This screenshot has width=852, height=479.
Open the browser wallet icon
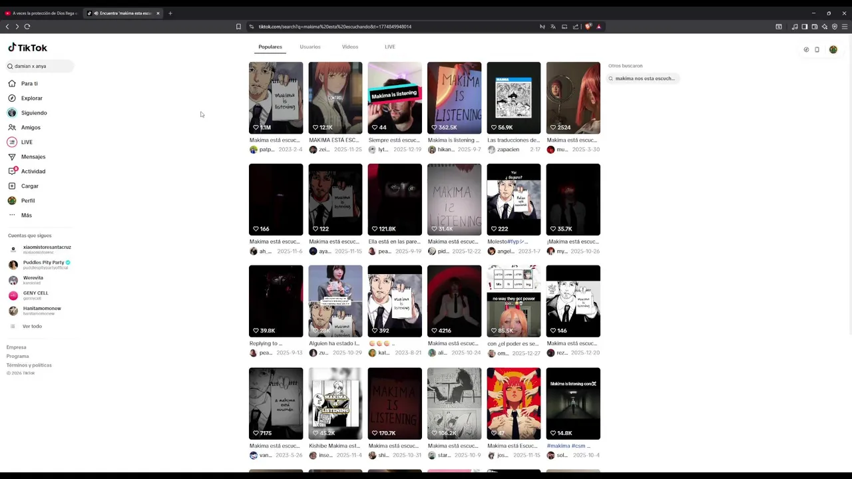pyautogui.click(x=815, y=27)
